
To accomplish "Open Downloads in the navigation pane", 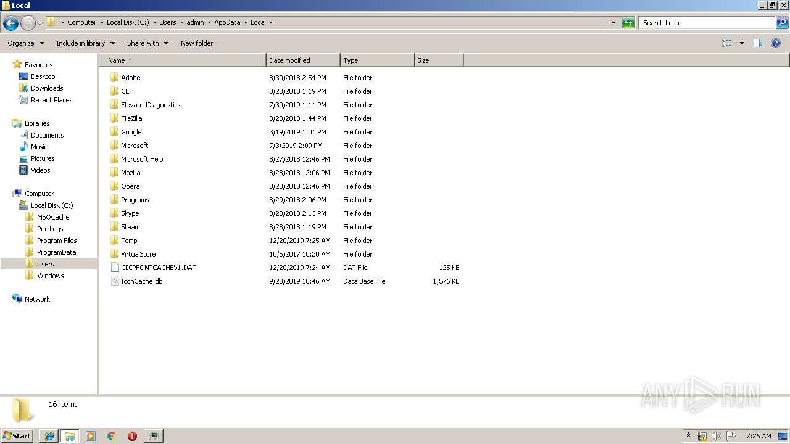I will (x=47, y=88).
